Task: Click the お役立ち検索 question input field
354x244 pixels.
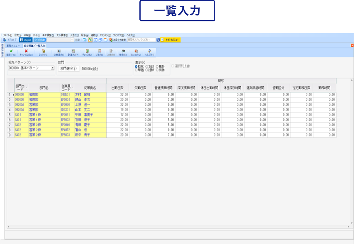Action: click(x=141, y=40)
